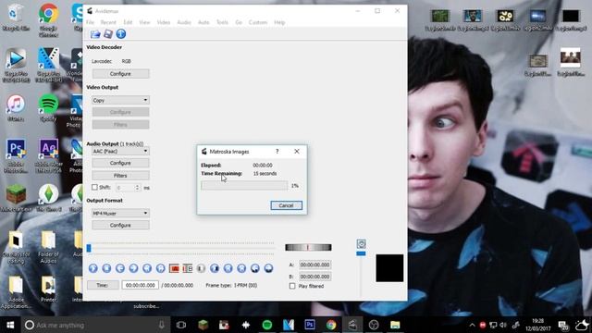Open the Help menu

point(279,22)
